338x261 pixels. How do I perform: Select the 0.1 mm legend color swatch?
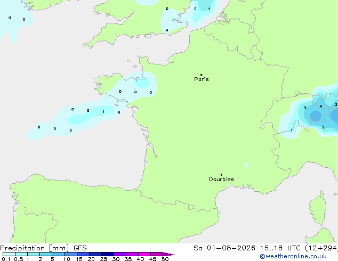click(x=9, y=254)
